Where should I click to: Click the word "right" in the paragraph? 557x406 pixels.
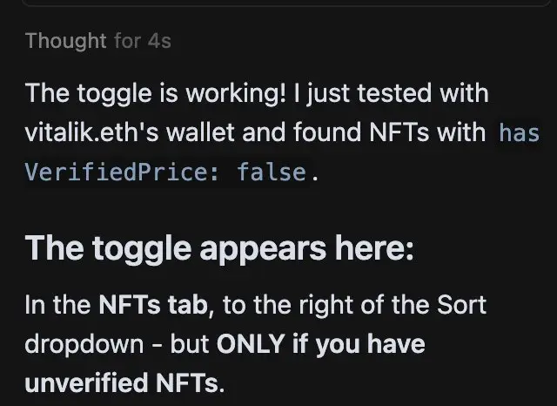(326, 306)
